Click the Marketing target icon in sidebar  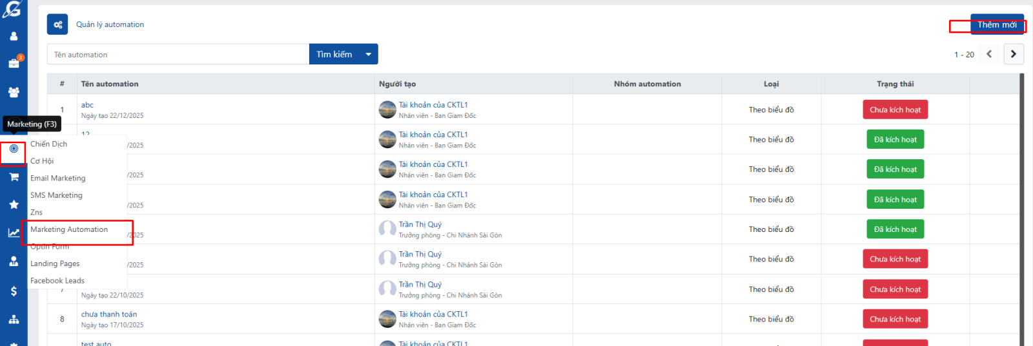14,149
